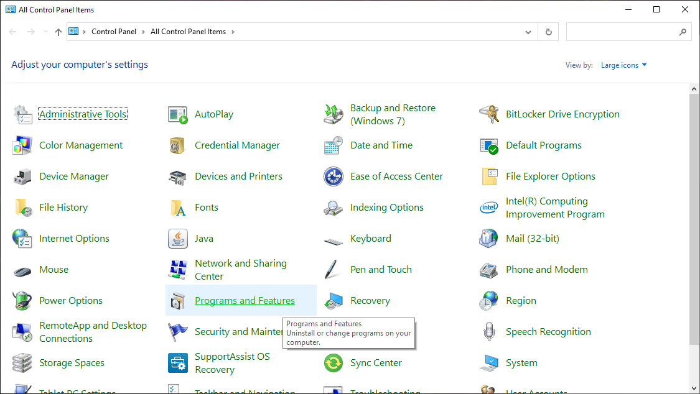Screen dimensions: 700x394
Task: Click the Programs and Features icon
Action: pyautogui.click(x=178, y=301)
